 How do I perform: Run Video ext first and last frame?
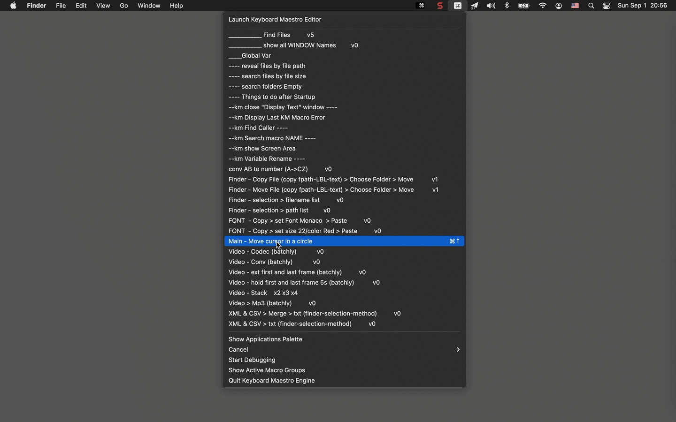(344, 272)
